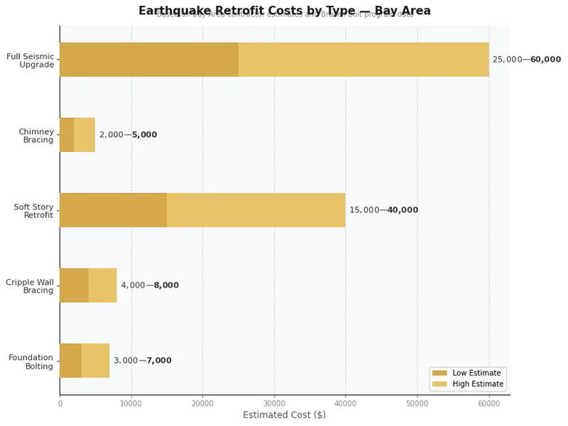The image size is (568, 426).
Task: Select the Chimney Bracing bar
Action: click(x=77, y=135)
